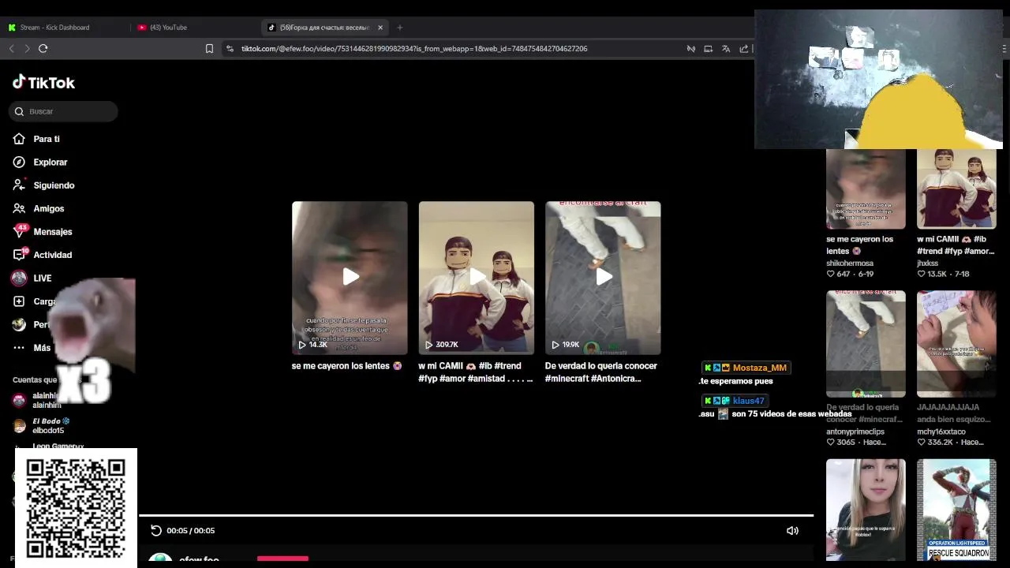The width and height of the screenshot is (1010, 568).
Task: Click the cast screen icon in address bar
Action: [x=708, y=49]
